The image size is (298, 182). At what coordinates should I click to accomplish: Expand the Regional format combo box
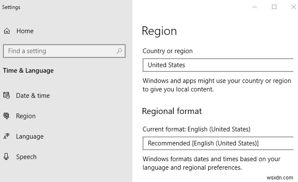(218, 143)
